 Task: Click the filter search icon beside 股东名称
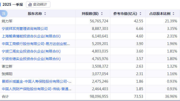[4, 14]
